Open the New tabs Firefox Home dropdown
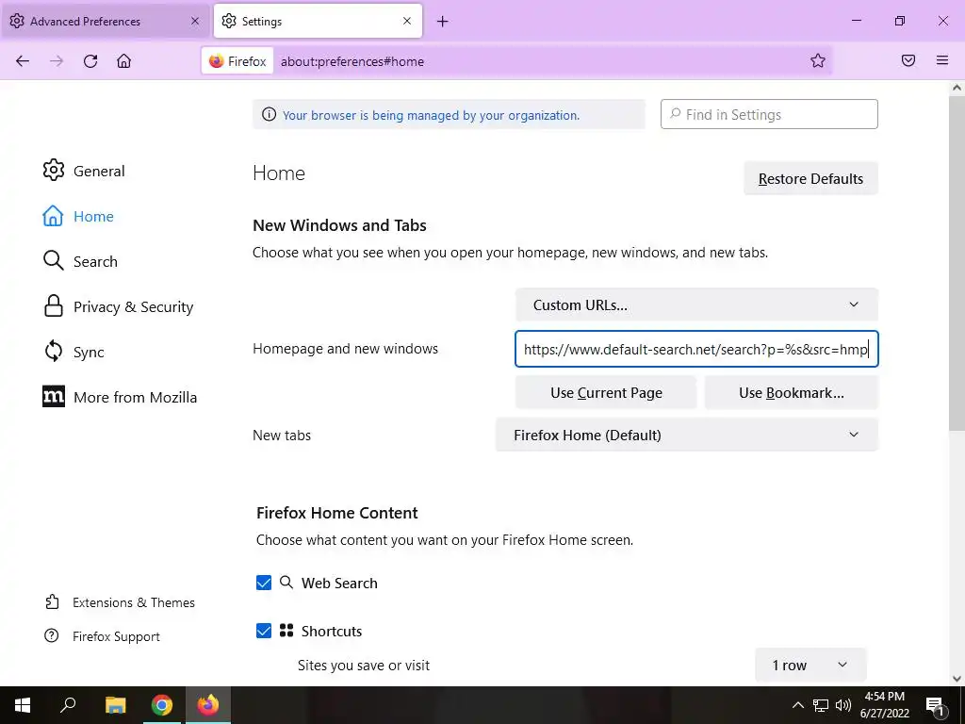The height and width of the screenshot is (724, 965). tap(687, 435)
